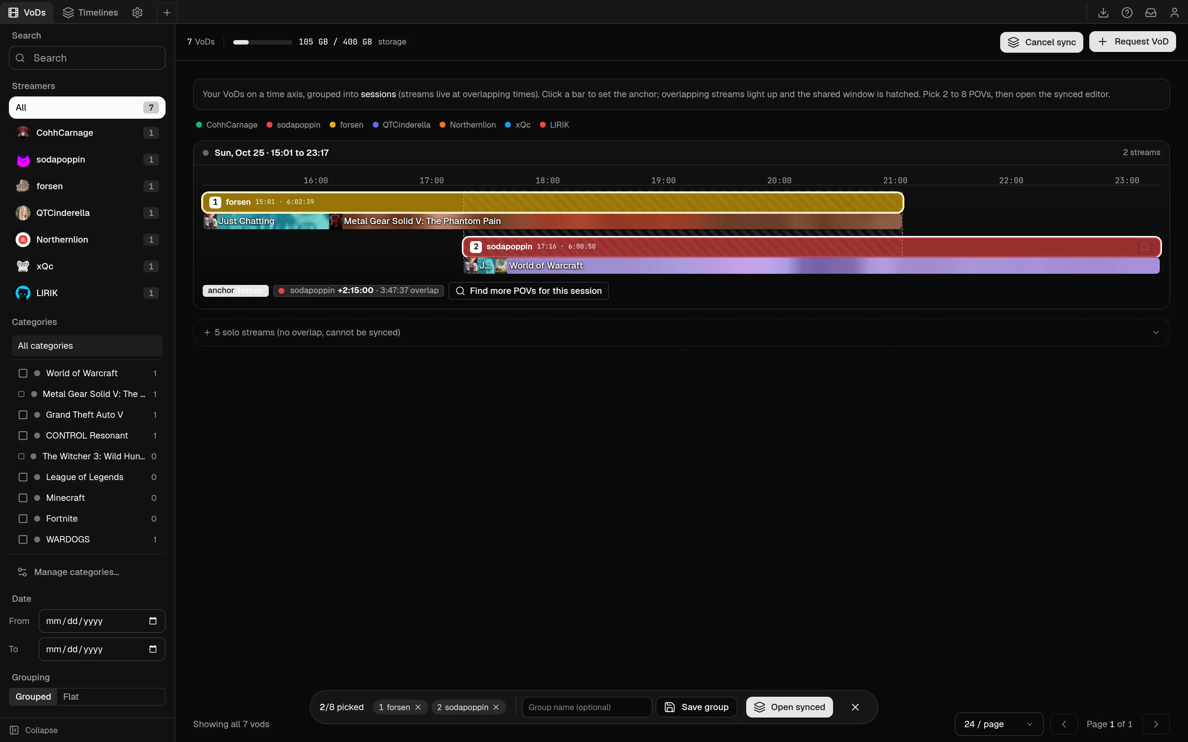Click Cancel sync button

pos(1041,42)
